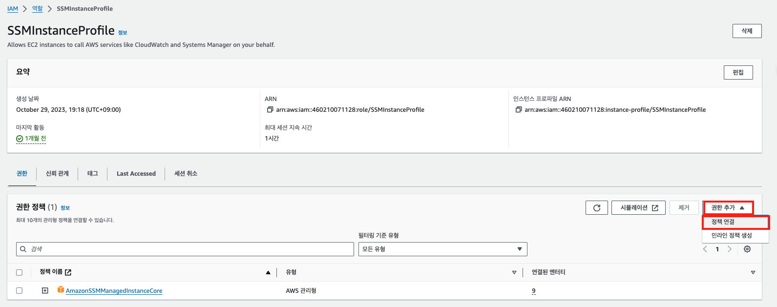Choose 인라인 정책 생성 menu option
Viewport: 777px width, 307px height.
(x=732, y=236)
